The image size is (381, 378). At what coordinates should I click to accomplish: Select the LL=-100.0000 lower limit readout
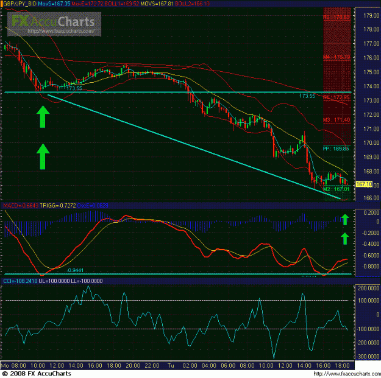[x=87, y=281]
